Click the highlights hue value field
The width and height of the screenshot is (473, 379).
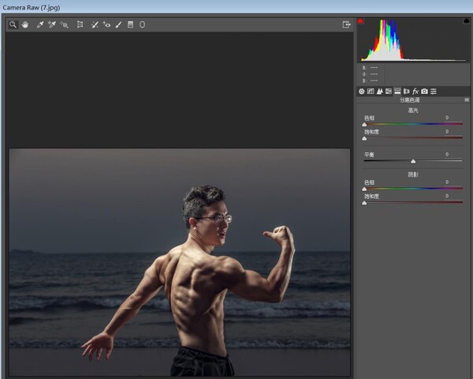pos(447,118)
